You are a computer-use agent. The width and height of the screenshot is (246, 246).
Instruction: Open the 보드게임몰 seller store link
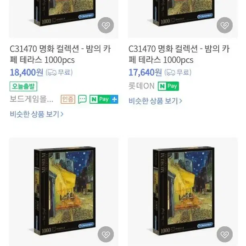point(31,99)
